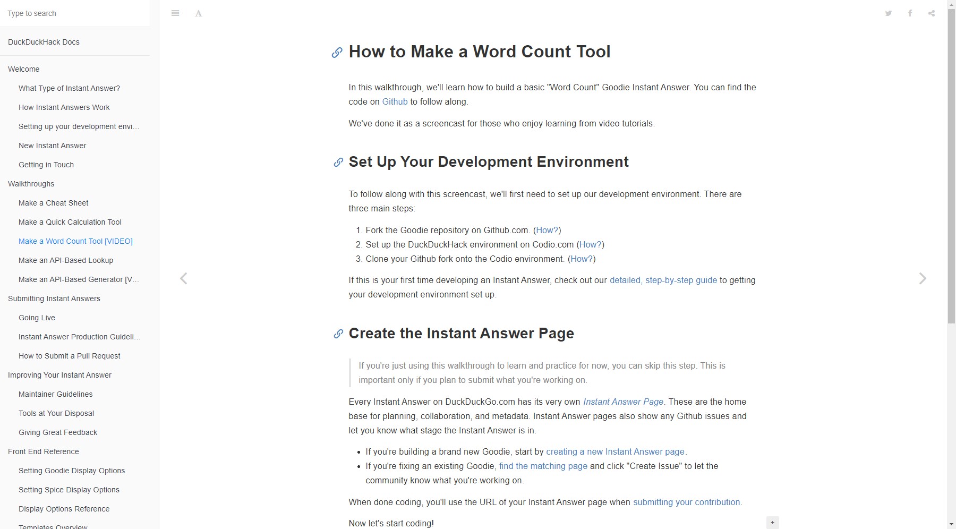The width and height of the screenshot is (956, 529).
Task: Click the page's vertical scrollbar thumb
Action: pyautogui.click(x=951, y=165)
